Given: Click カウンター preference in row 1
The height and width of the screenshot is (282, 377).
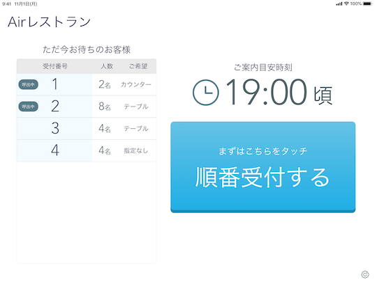Looking at the screenshot, I should click(x=136, y=84).
